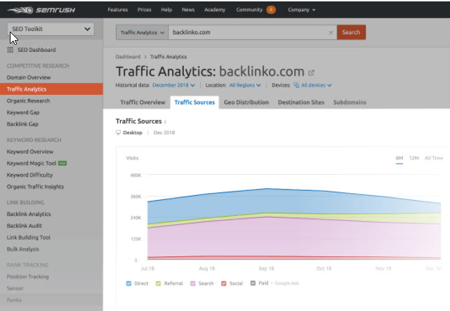
Task: Clear the domain search field with X
Action: 331,32
